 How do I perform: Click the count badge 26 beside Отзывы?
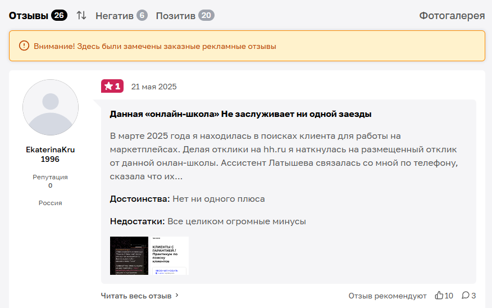(59, 15)
